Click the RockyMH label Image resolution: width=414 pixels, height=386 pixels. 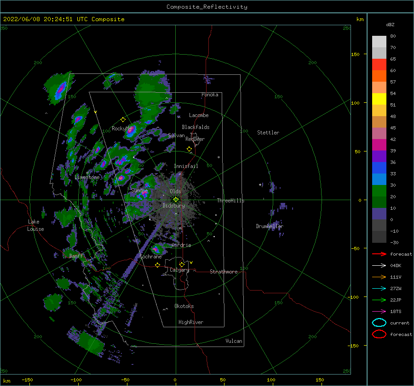point(121,129)
